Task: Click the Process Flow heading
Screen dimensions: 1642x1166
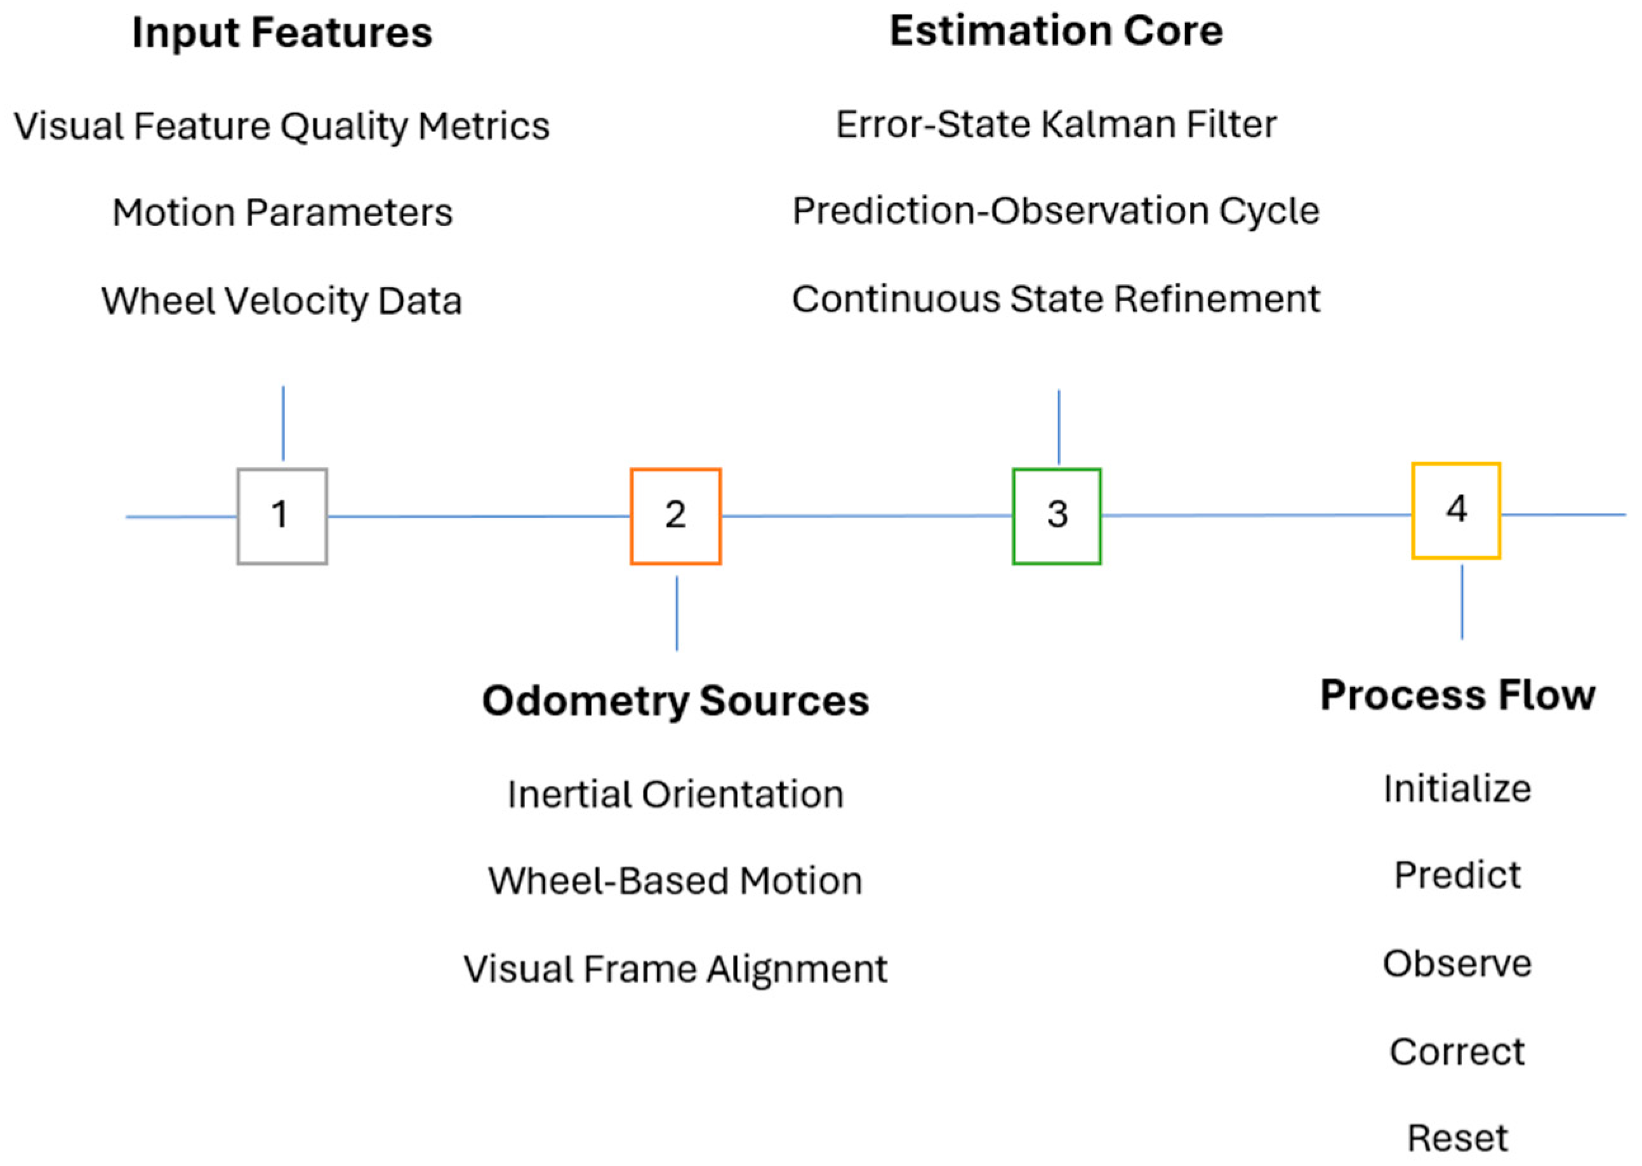Action: point(1457,695)
